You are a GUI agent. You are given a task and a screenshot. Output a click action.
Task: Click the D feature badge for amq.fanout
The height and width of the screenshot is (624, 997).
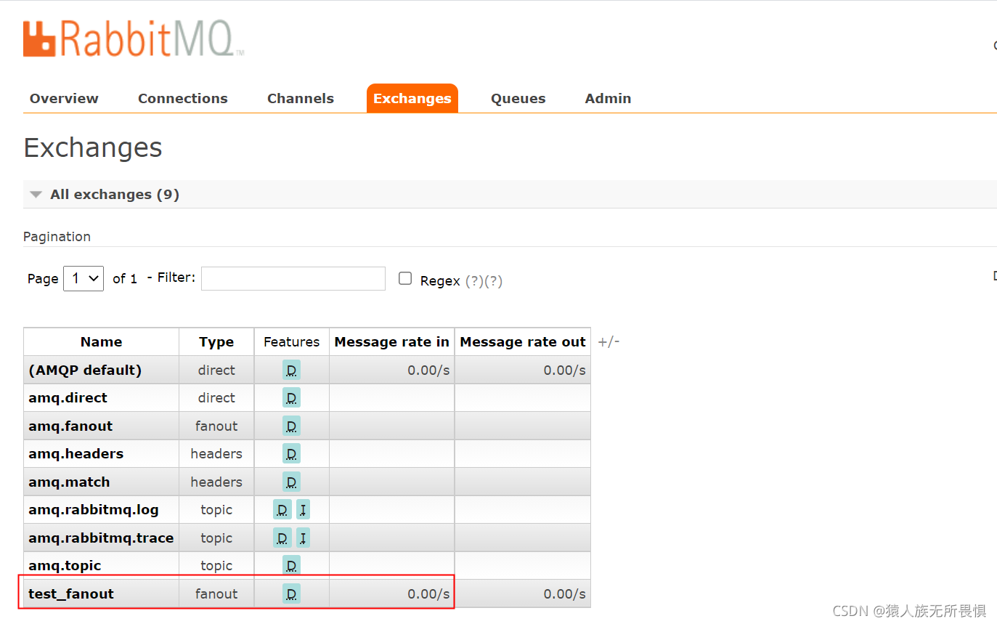point(291,426)
